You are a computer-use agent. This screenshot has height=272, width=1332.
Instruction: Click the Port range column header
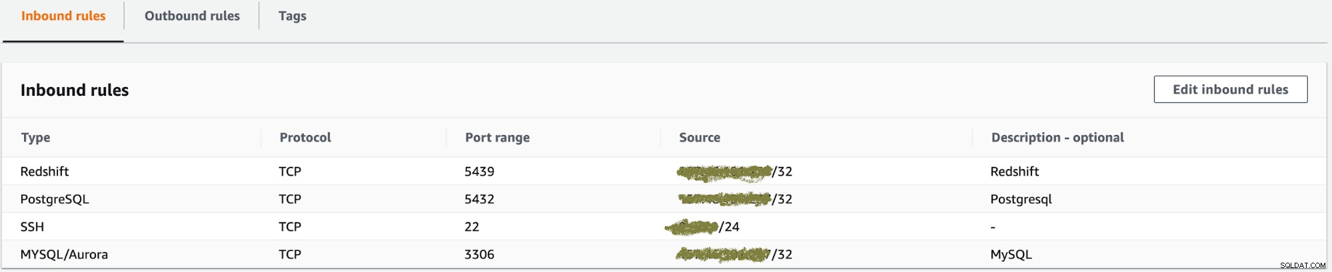tap(497, 138)
